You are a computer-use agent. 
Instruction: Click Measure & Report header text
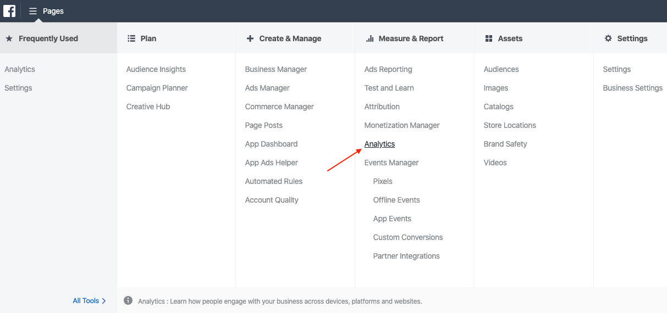point(411,38)
